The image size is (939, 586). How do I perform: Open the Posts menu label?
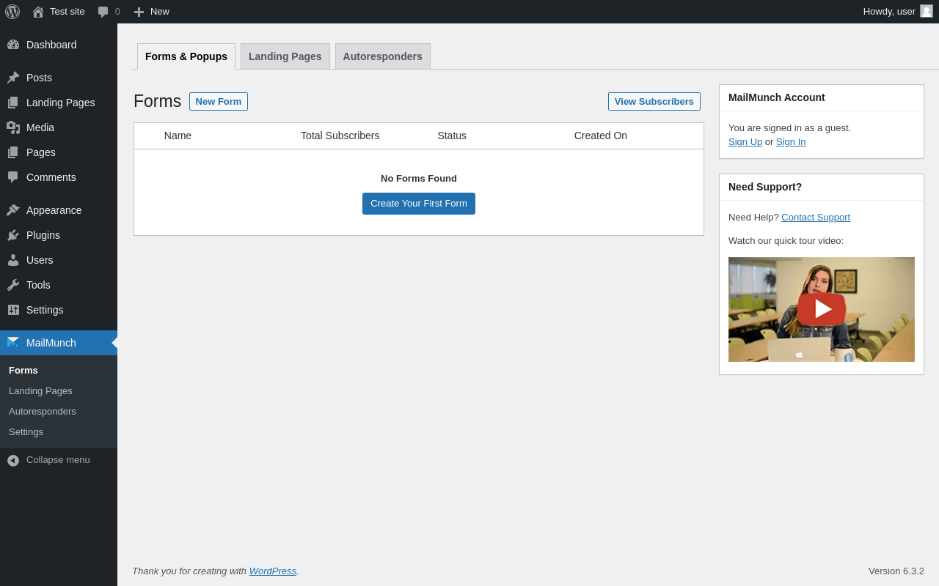click(x=39, y=78)
